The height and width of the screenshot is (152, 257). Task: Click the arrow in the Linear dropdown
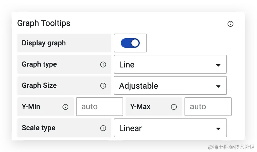click(218, 129)
